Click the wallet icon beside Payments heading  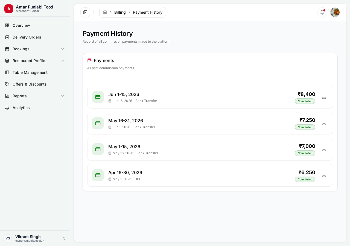(89, 60)
